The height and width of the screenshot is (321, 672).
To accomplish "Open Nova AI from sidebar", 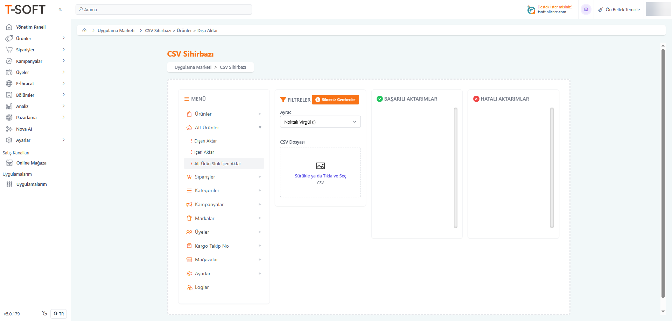I will tap(24, 129).
